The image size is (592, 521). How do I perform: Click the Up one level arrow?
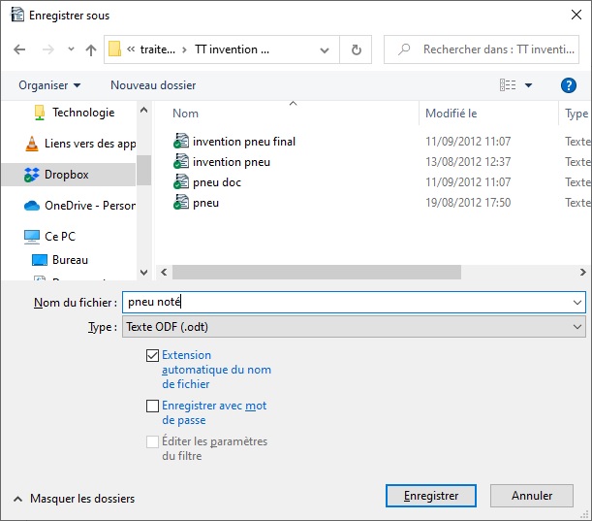point(90,49)
